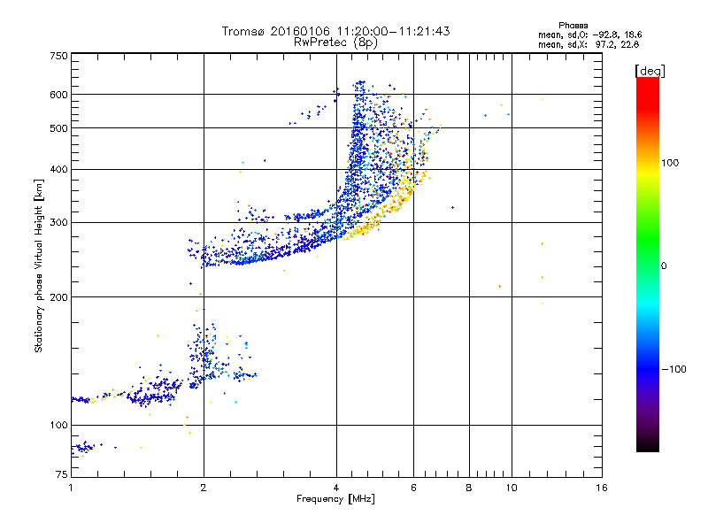Click the '[deg]' colorbar unit label
This screenshot has width=708, height=531.
click(650, 71)
